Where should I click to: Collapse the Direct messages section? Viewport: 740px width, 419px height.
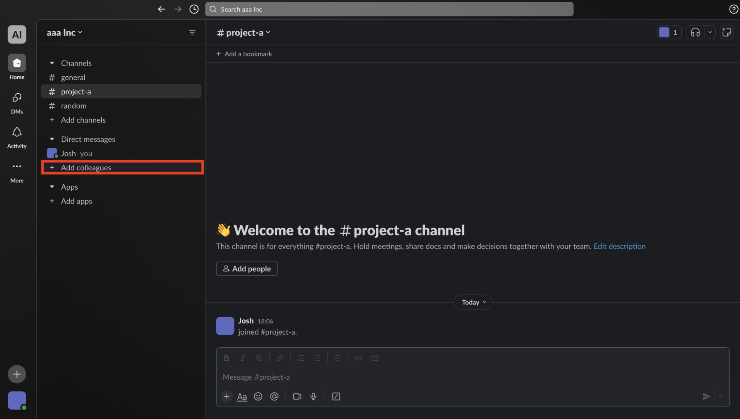[x=52, y=139]
